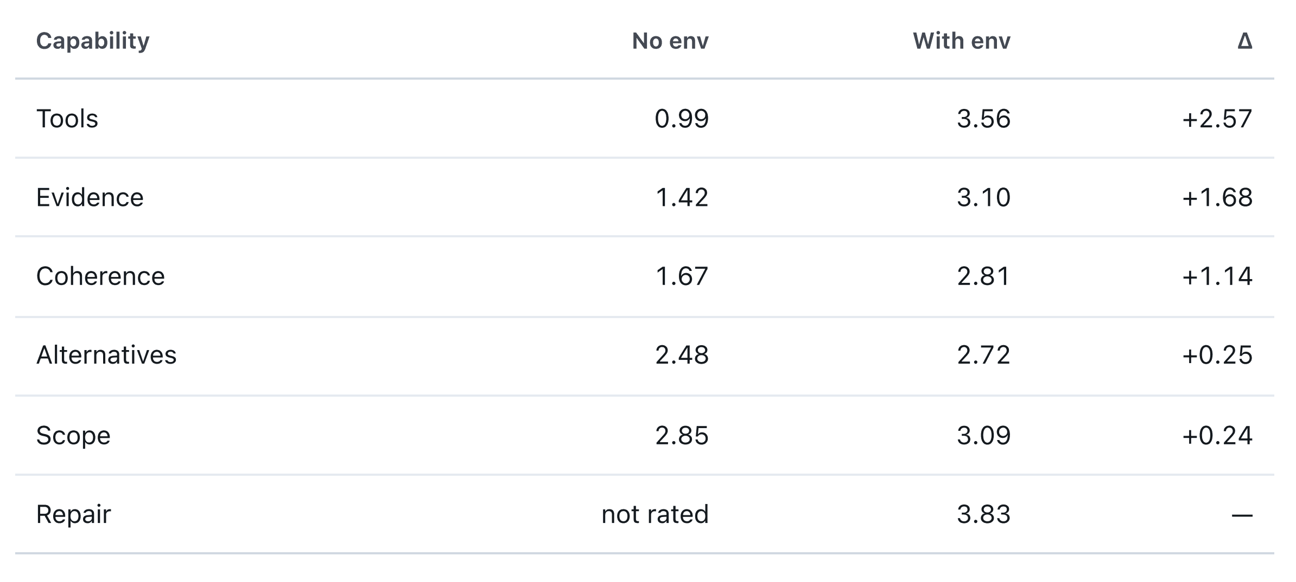Viewport: 1296px width, 582px height.
Task: Click the +0.24 Scope delta value
Action: (1217, 435)
